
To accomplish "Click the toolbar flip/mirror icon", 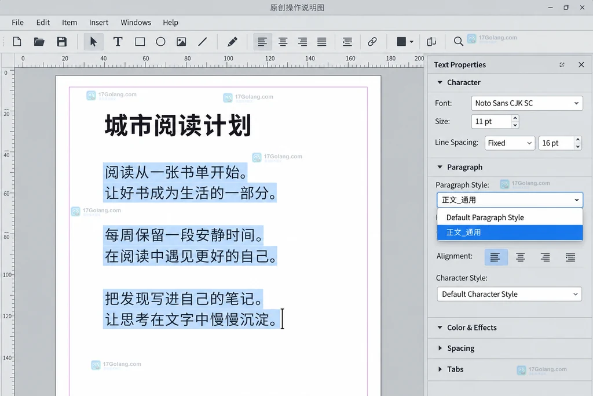I will 431,42.
